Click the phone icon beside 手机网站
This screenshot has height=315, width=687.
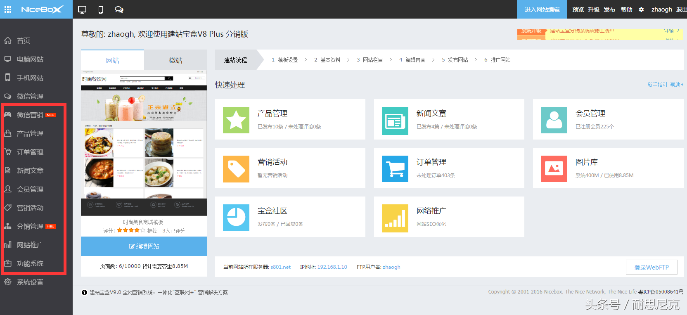[8, 77]
